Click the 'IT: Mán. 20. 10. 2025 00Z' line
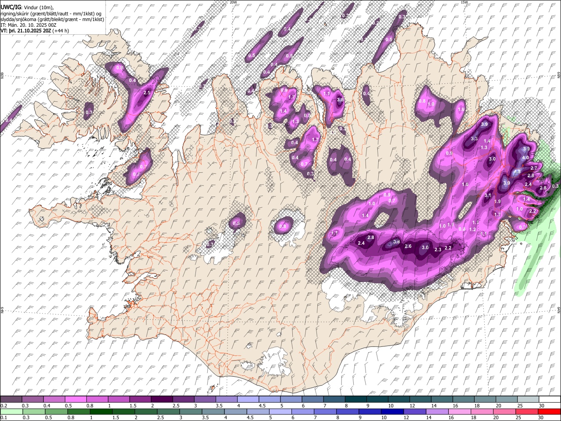The image size is (561, 421). tap(28, 25)
